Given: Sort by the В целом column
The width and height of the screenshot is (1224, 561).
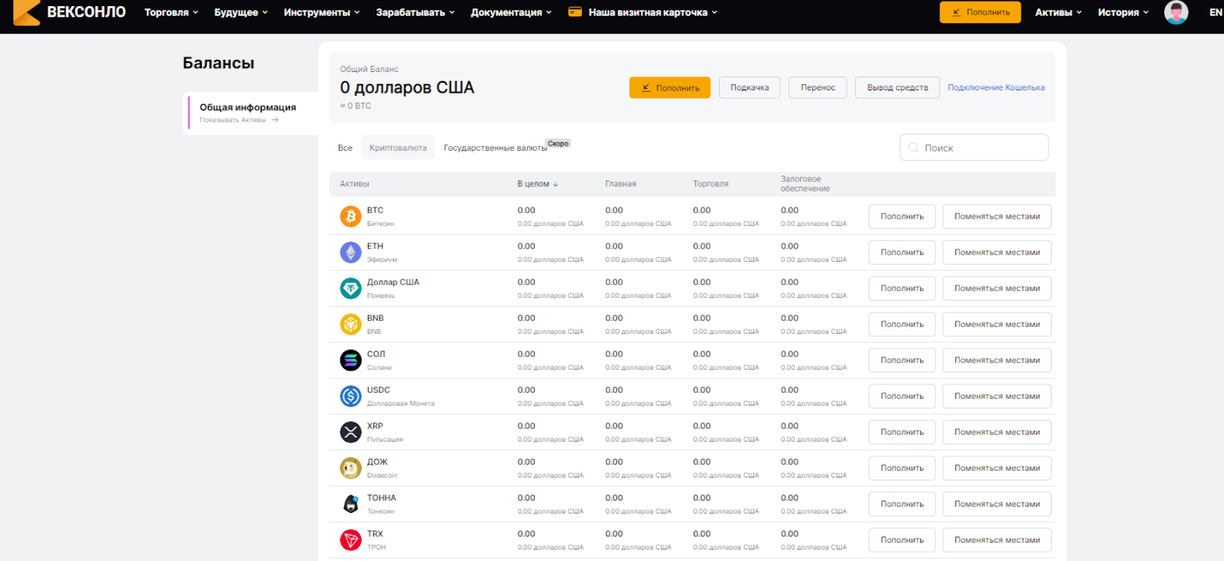Looking at the screenshot, I should (x=538, y=184).
